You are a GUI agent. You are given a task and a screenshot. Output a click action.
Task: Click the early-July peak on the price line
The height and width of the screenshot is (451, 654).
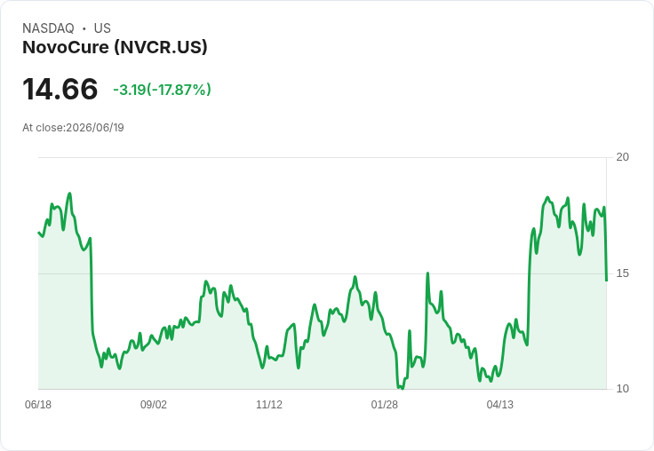69,194
